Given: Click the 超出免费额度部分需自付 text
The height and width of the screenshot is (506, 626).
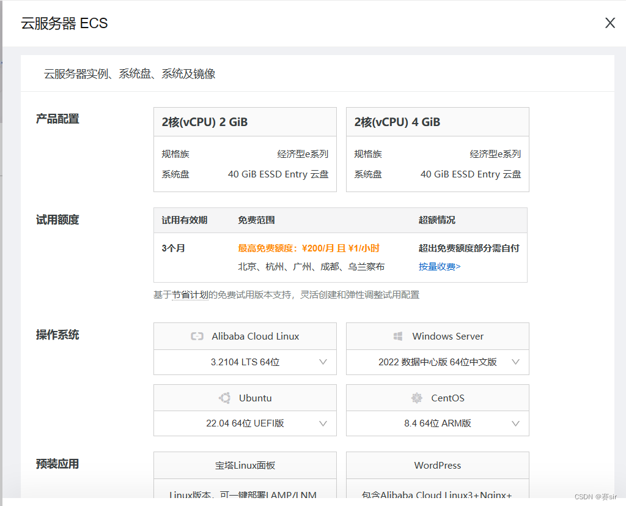Looking at the screenshot, I should [469, 248].
